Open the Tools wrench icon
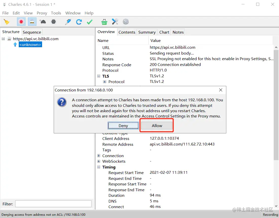Viewport: 279px width, 218px height. coord(115,22)
